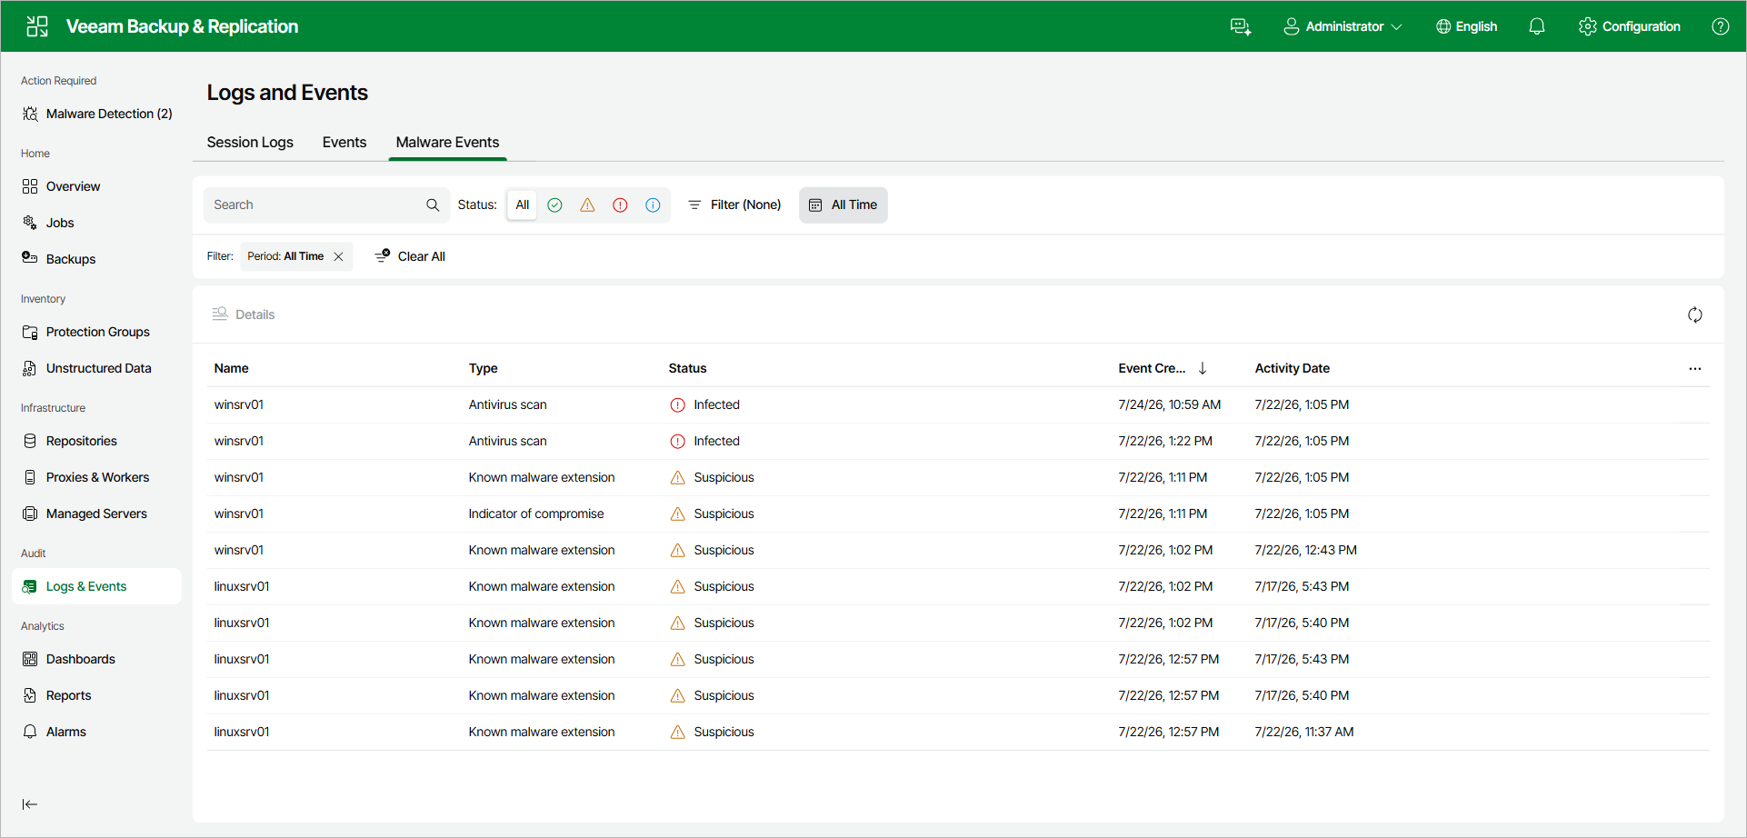1747x838 pixels.
Task: Toggle orange warning status filter
Action: pyautogui.click(x=587, y=205)
